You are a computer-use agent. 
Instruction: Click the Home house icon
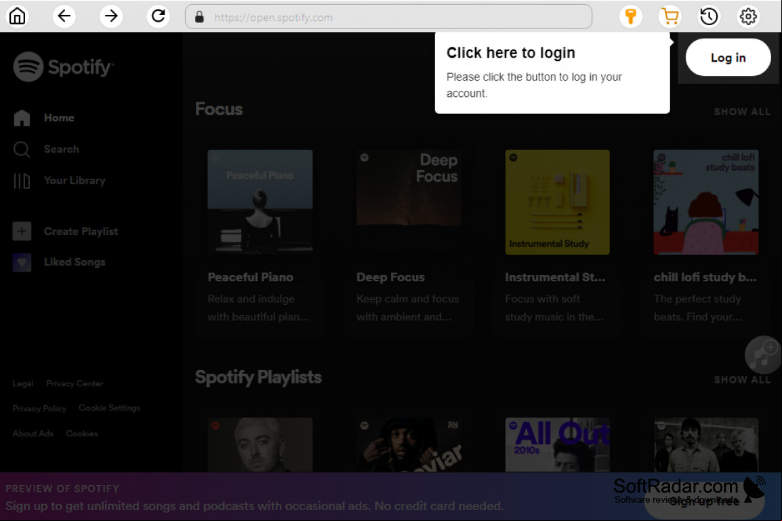tap(22, 118)
